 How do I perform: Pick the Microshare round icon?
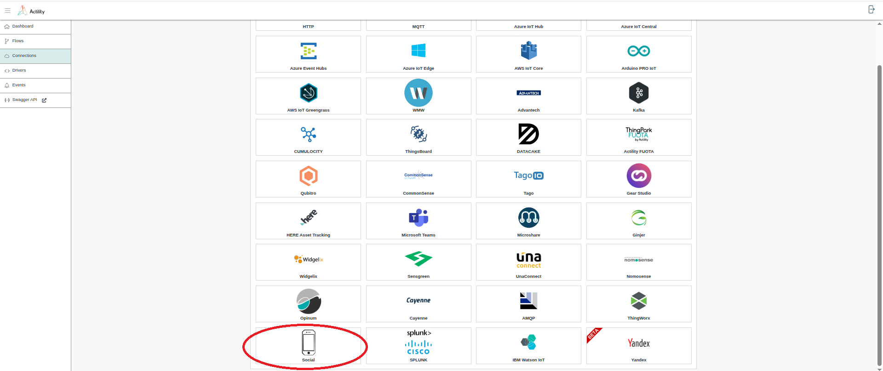[x=528, y=218]
